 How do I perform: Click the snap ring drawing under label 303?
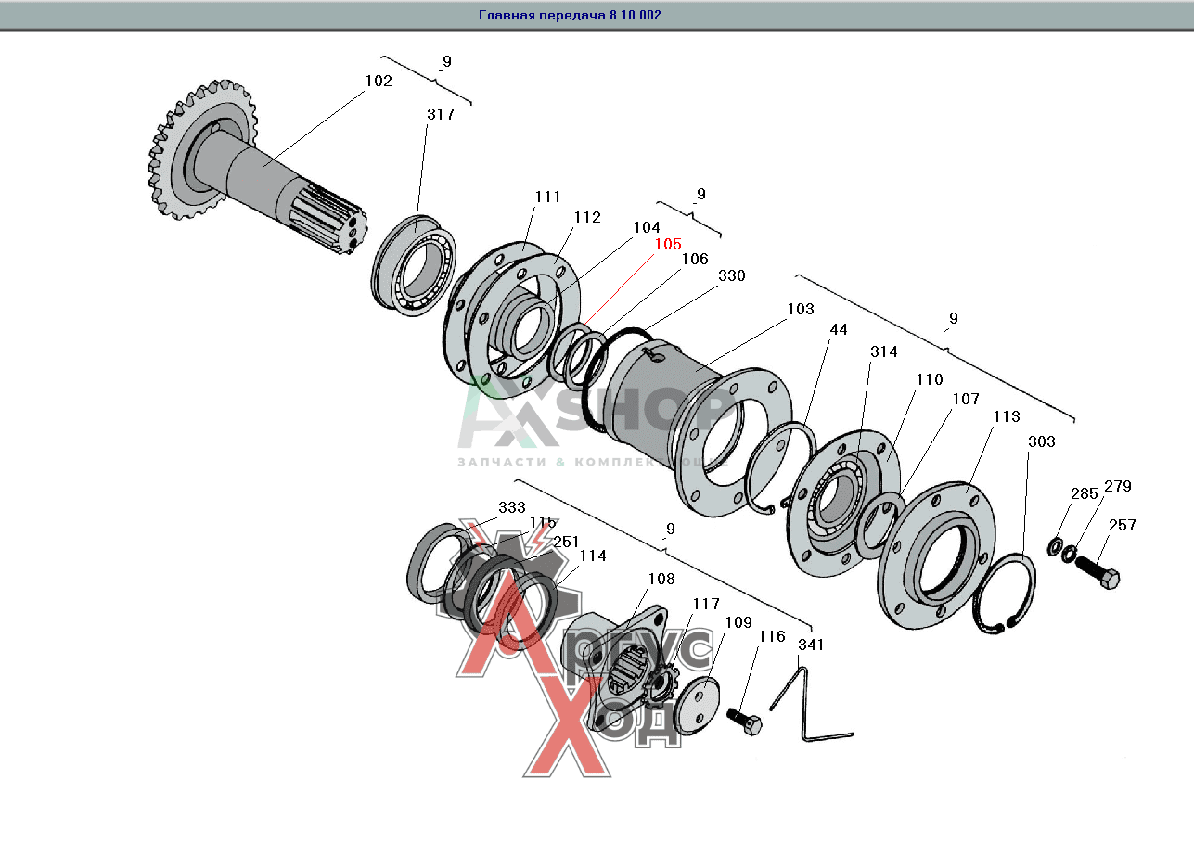pyautogui.click(x=1005, y=594)
